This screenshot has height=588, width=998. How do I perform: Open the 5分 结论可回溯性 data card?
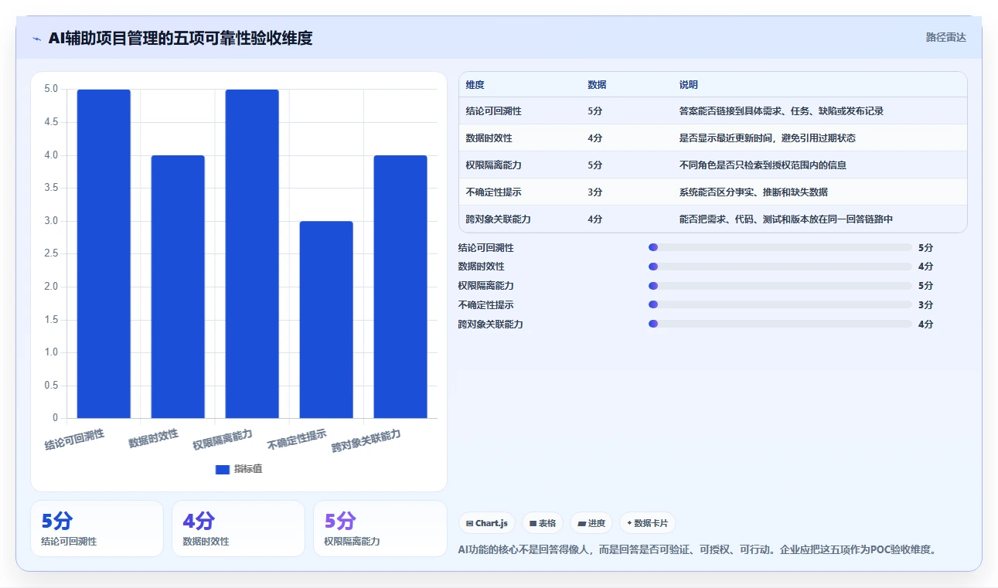97,529
